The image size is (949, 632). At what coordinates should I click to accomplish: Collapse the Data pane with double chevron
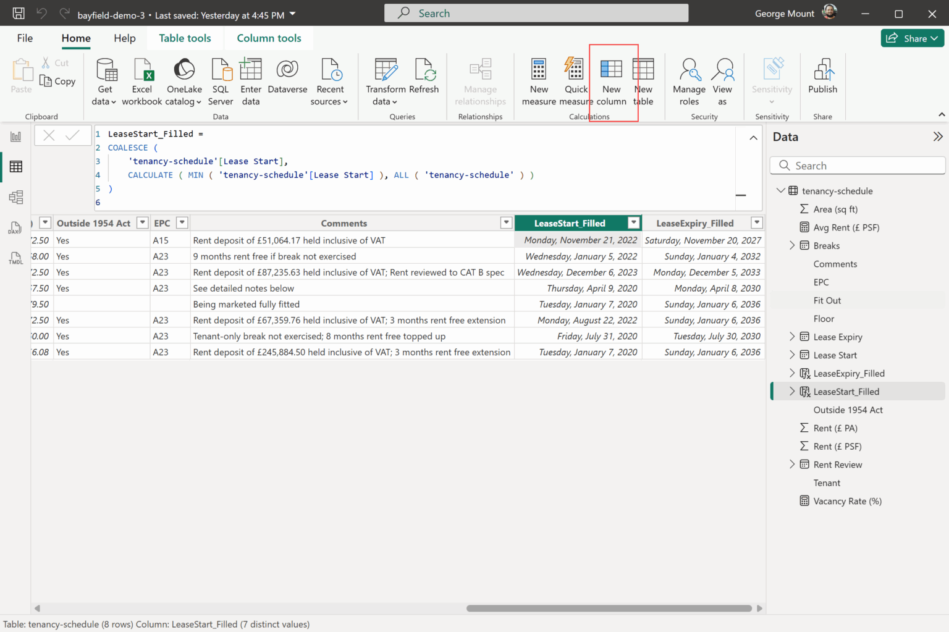[x=937, y=137]
